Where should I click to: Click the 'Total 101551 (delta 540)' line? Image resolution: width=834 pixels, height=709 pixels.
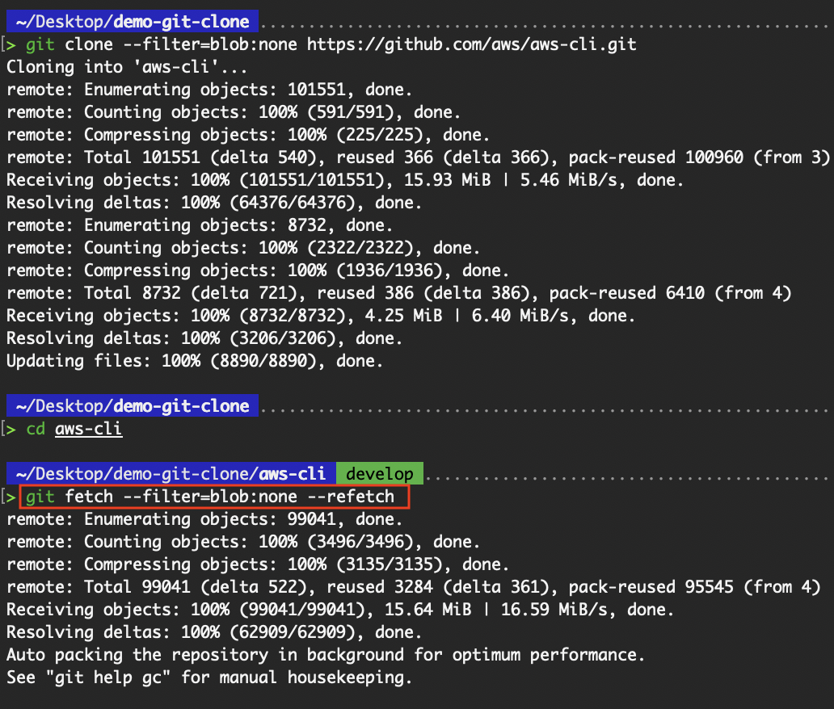(x=418, y=157)
